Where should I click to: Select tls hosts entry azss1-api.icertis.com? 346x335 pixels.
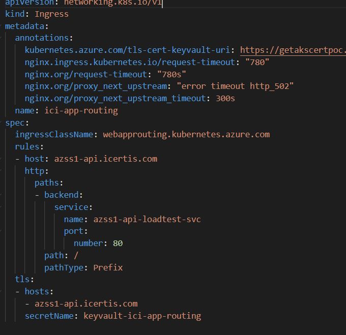(86, 303)
